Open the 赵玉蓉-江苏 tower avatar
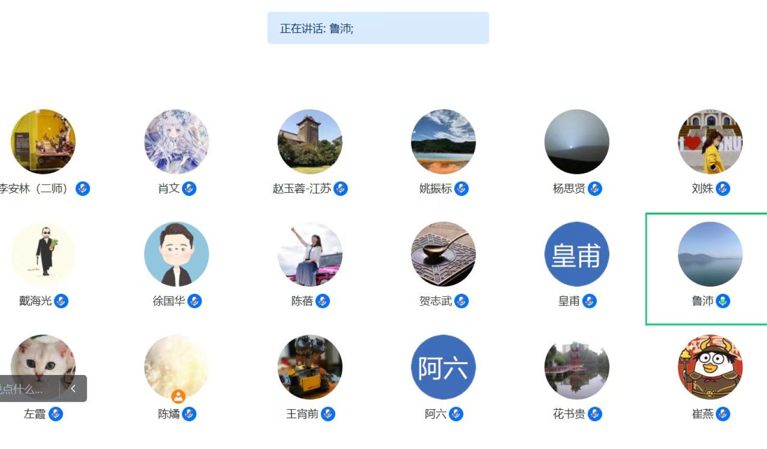767x449 pixels. pos(310,141)
